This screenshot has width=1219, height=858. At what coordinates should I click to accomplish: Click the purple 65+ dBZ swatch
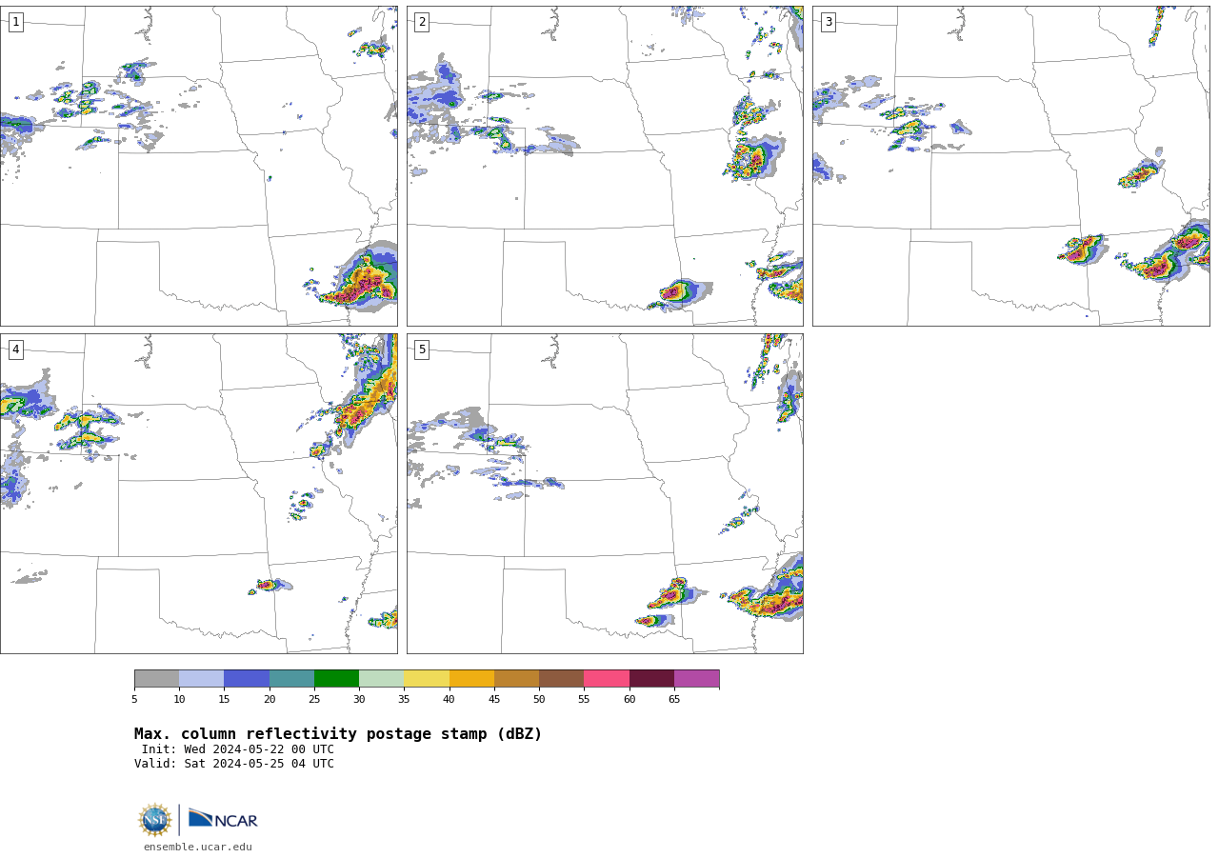click(x=696, y=678)
